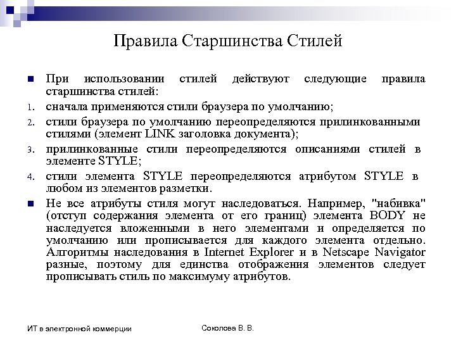Select list item "сначала применяются стили браузера по умолчанию"

(189, 107)
